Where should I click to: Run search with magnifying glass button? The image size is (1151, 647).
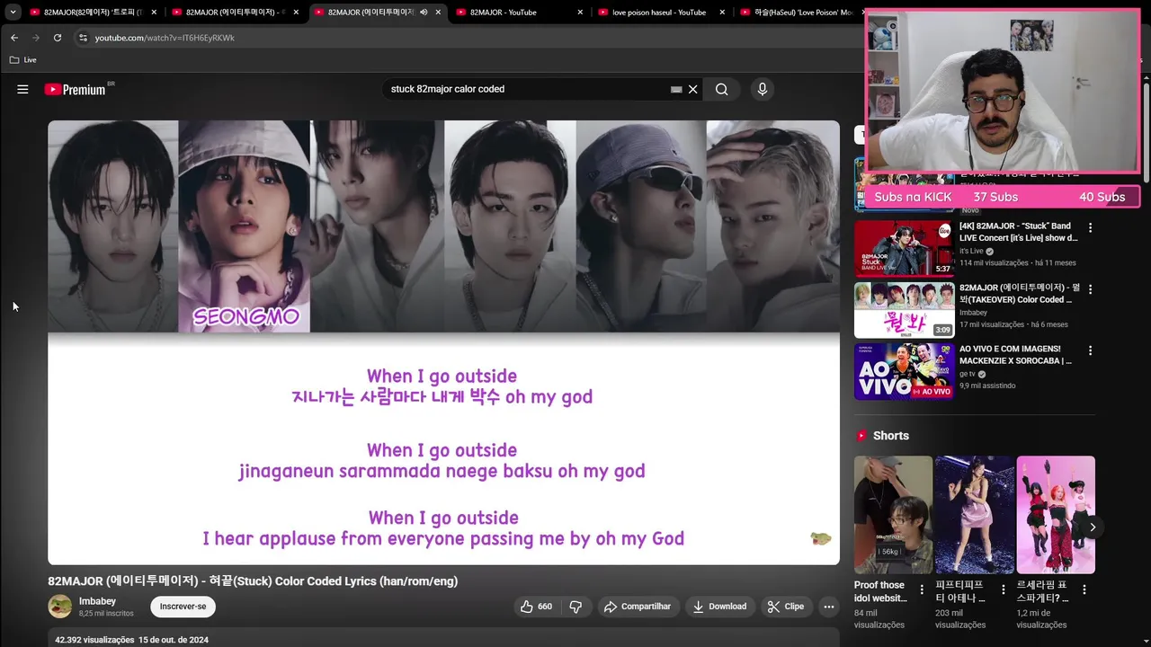(x=721, y=89)
